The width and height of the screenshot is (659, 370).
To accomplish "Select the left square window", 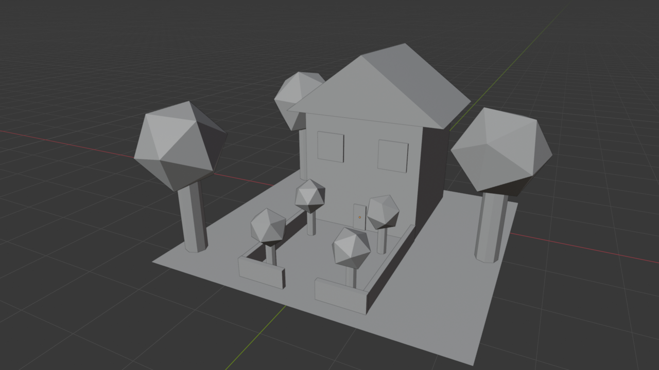I will 329,146.
